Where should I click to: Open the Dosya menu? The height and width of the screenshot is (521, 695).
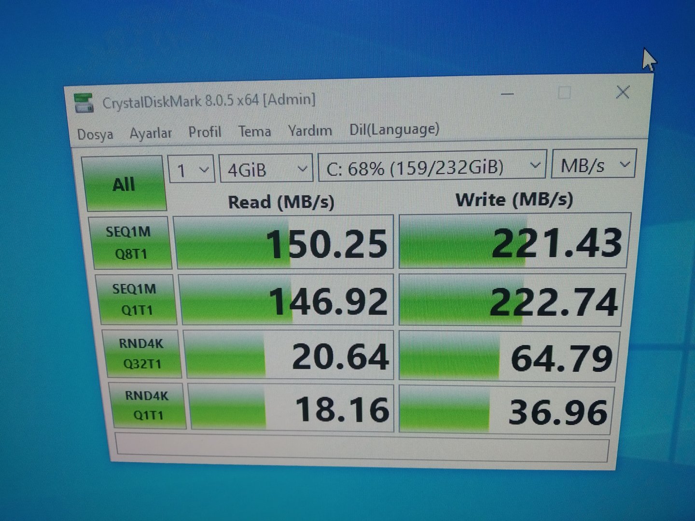point(95,134)
